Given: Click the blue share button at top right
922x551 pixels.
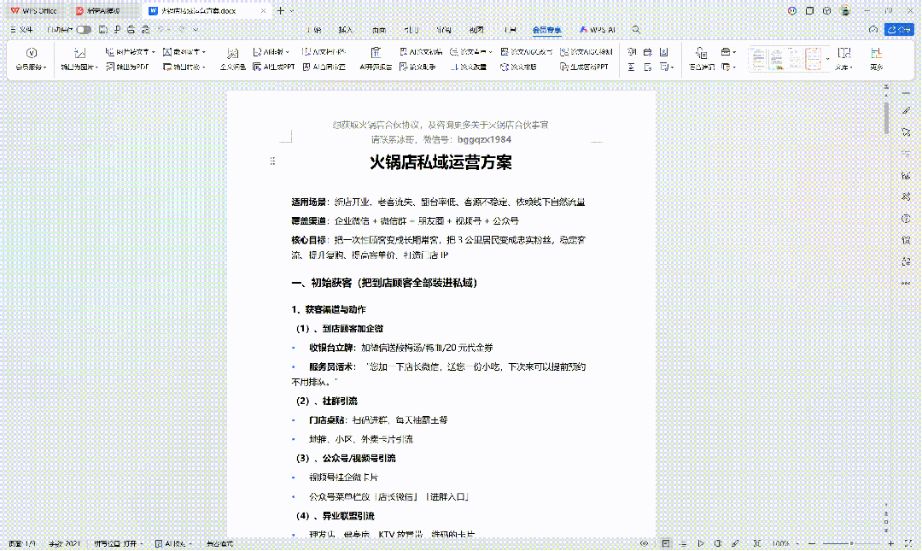Looking at the screenshot, I should point(900,29).
